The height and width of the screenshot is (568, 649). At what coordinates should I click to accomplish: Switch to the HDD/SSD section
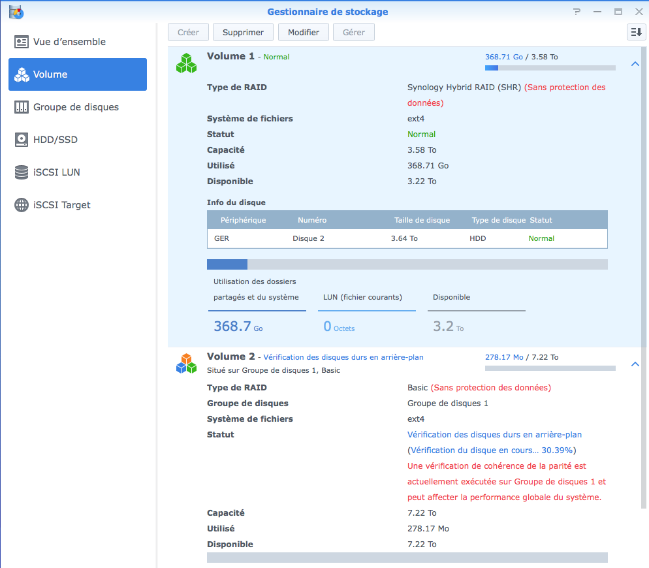click(x=55, y=140)
